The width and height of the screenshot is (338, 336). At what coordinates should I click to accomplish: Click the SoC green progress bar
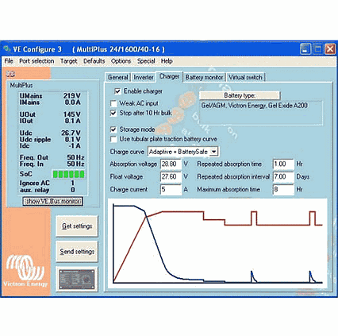pos(69,174)
